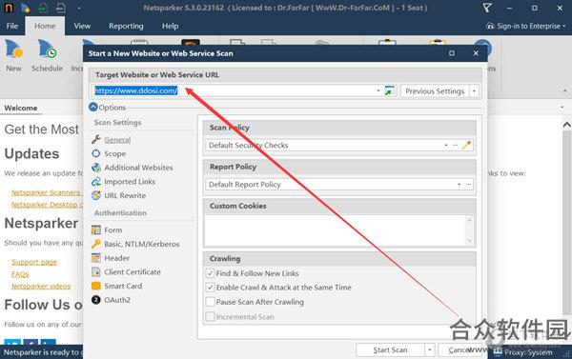Viewport: 572px width, 359px height.
Task: Toggle Enable Crawl & Attack at Same Time
Action: [210, 288]
